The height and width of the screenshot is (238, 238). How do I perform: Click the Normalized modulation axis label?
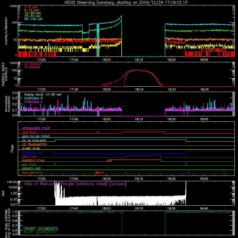(7, 104)
